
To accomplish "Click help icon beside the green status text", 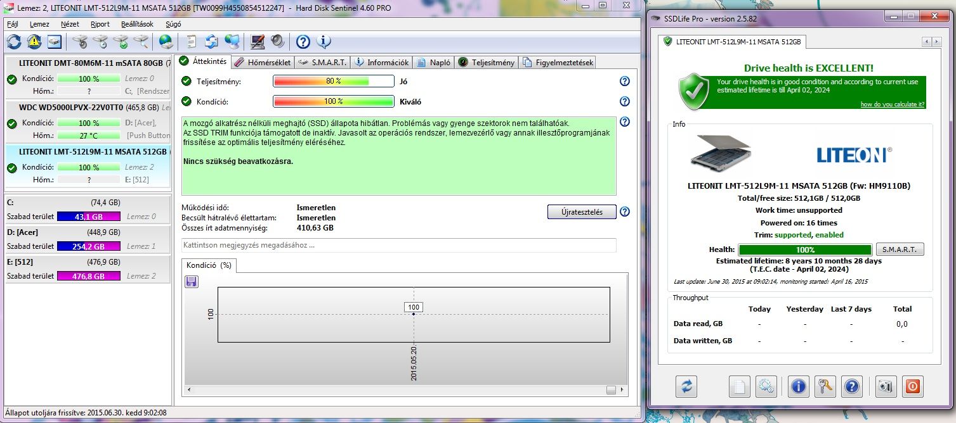I will tap(625, 122).
